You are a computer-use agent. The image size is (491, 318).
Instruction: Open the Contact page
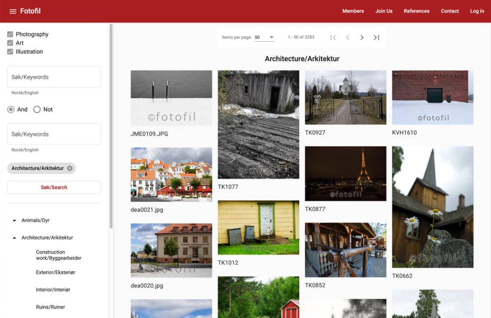point(449,11)
